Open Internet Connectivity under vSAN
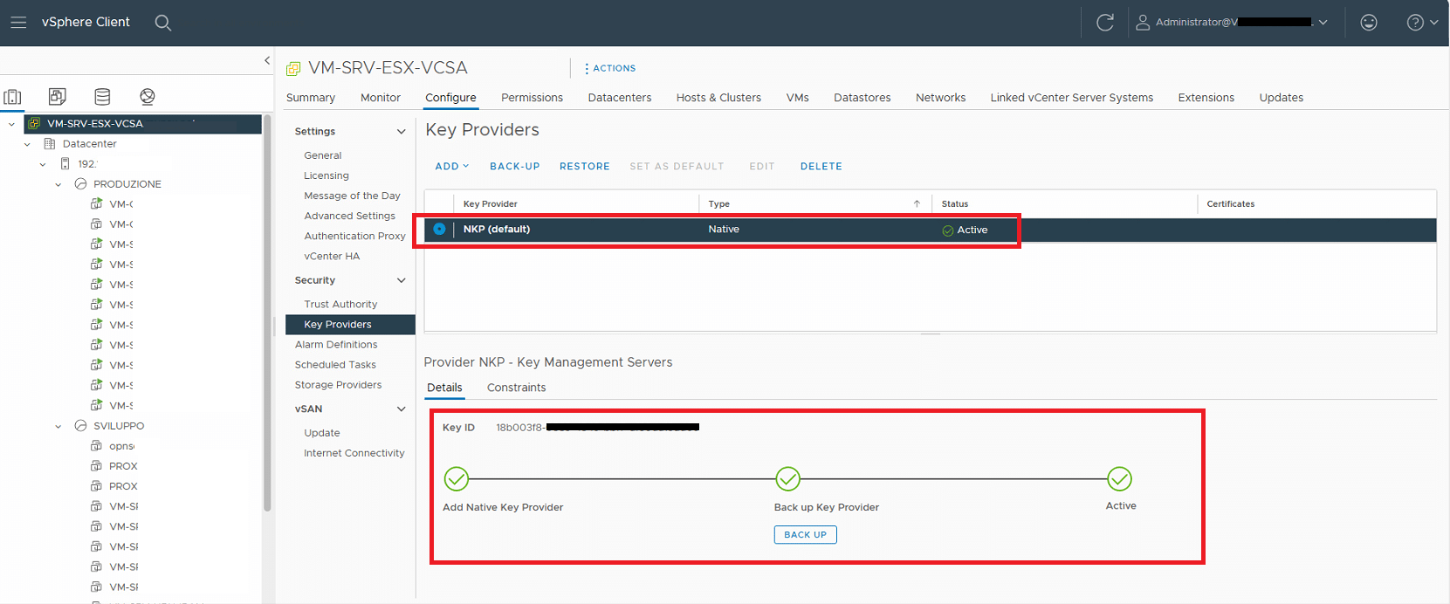This screenshot has height=604, width=1450. click(x=354, y=453)
